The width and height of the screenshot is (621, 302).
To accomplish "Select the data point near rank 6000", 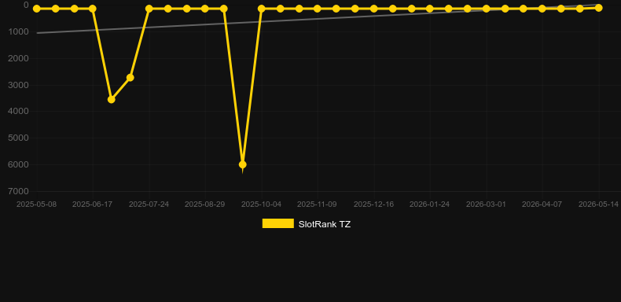I will coord(242,164).
